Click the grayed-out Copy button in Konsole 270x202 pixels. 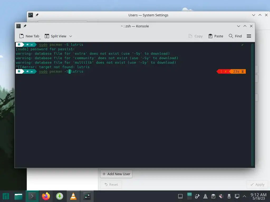[195, 36]
